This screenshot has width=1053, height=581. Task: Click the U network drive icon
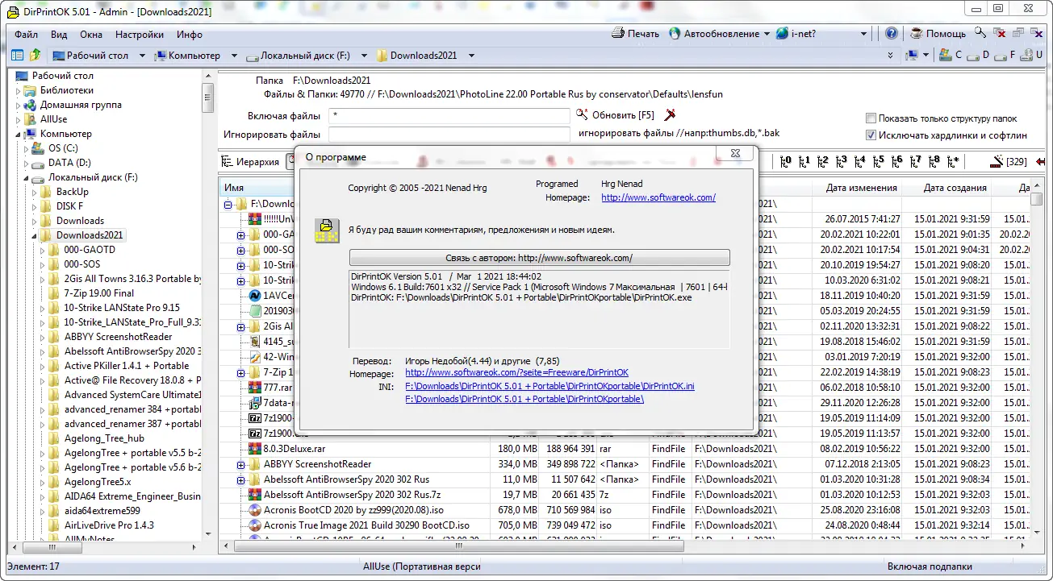(1027, 56)
